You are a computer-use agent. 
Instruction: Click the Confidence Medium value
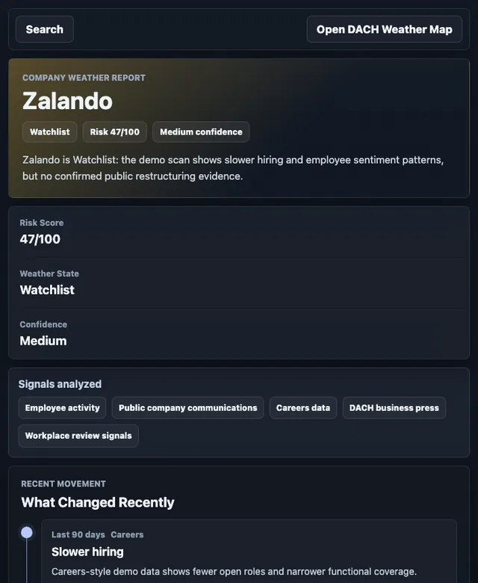[43, 341]
